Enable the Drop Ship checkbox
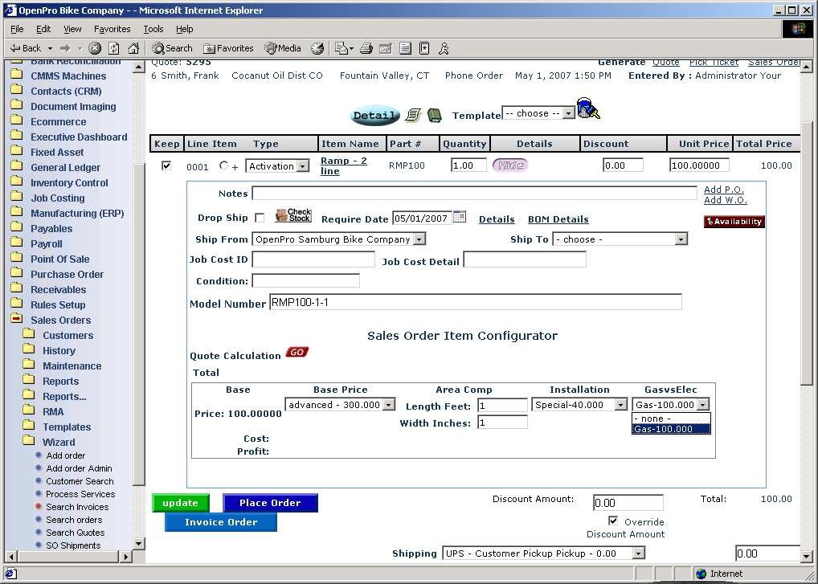 point(259,218)
